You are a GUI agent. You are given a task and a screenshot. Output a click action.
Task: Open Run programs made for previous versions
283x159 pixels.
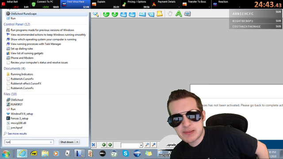42,30
